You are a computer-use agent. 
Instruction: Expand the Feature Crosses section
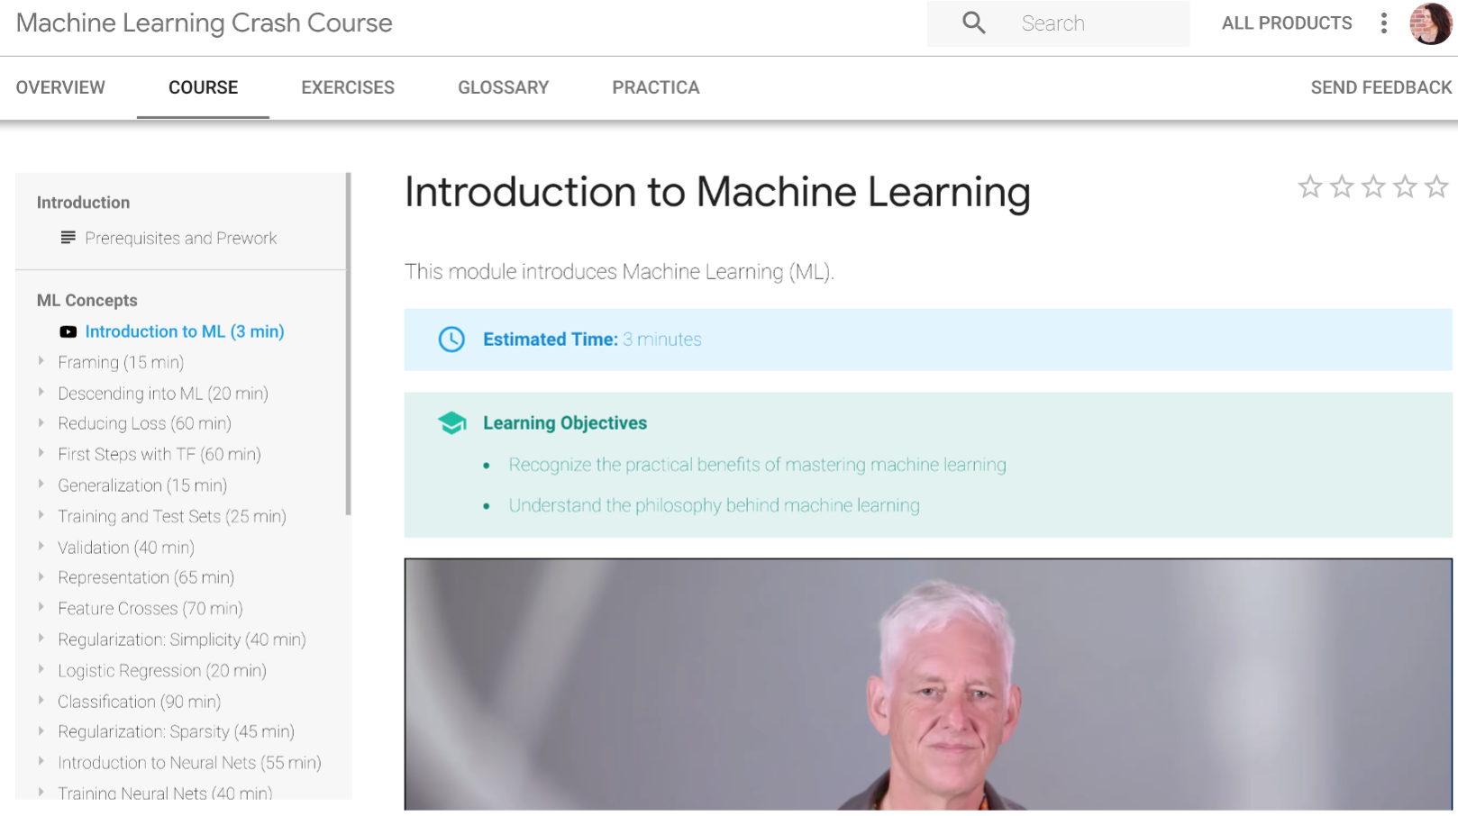click(x=41, y=609)
